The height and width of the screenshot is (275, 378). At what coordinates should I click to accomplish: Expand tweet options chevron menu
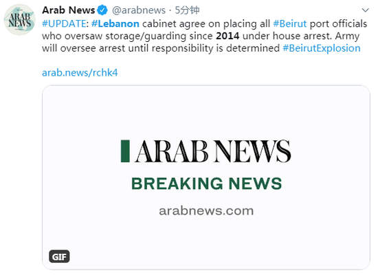[x=366, y=10]
